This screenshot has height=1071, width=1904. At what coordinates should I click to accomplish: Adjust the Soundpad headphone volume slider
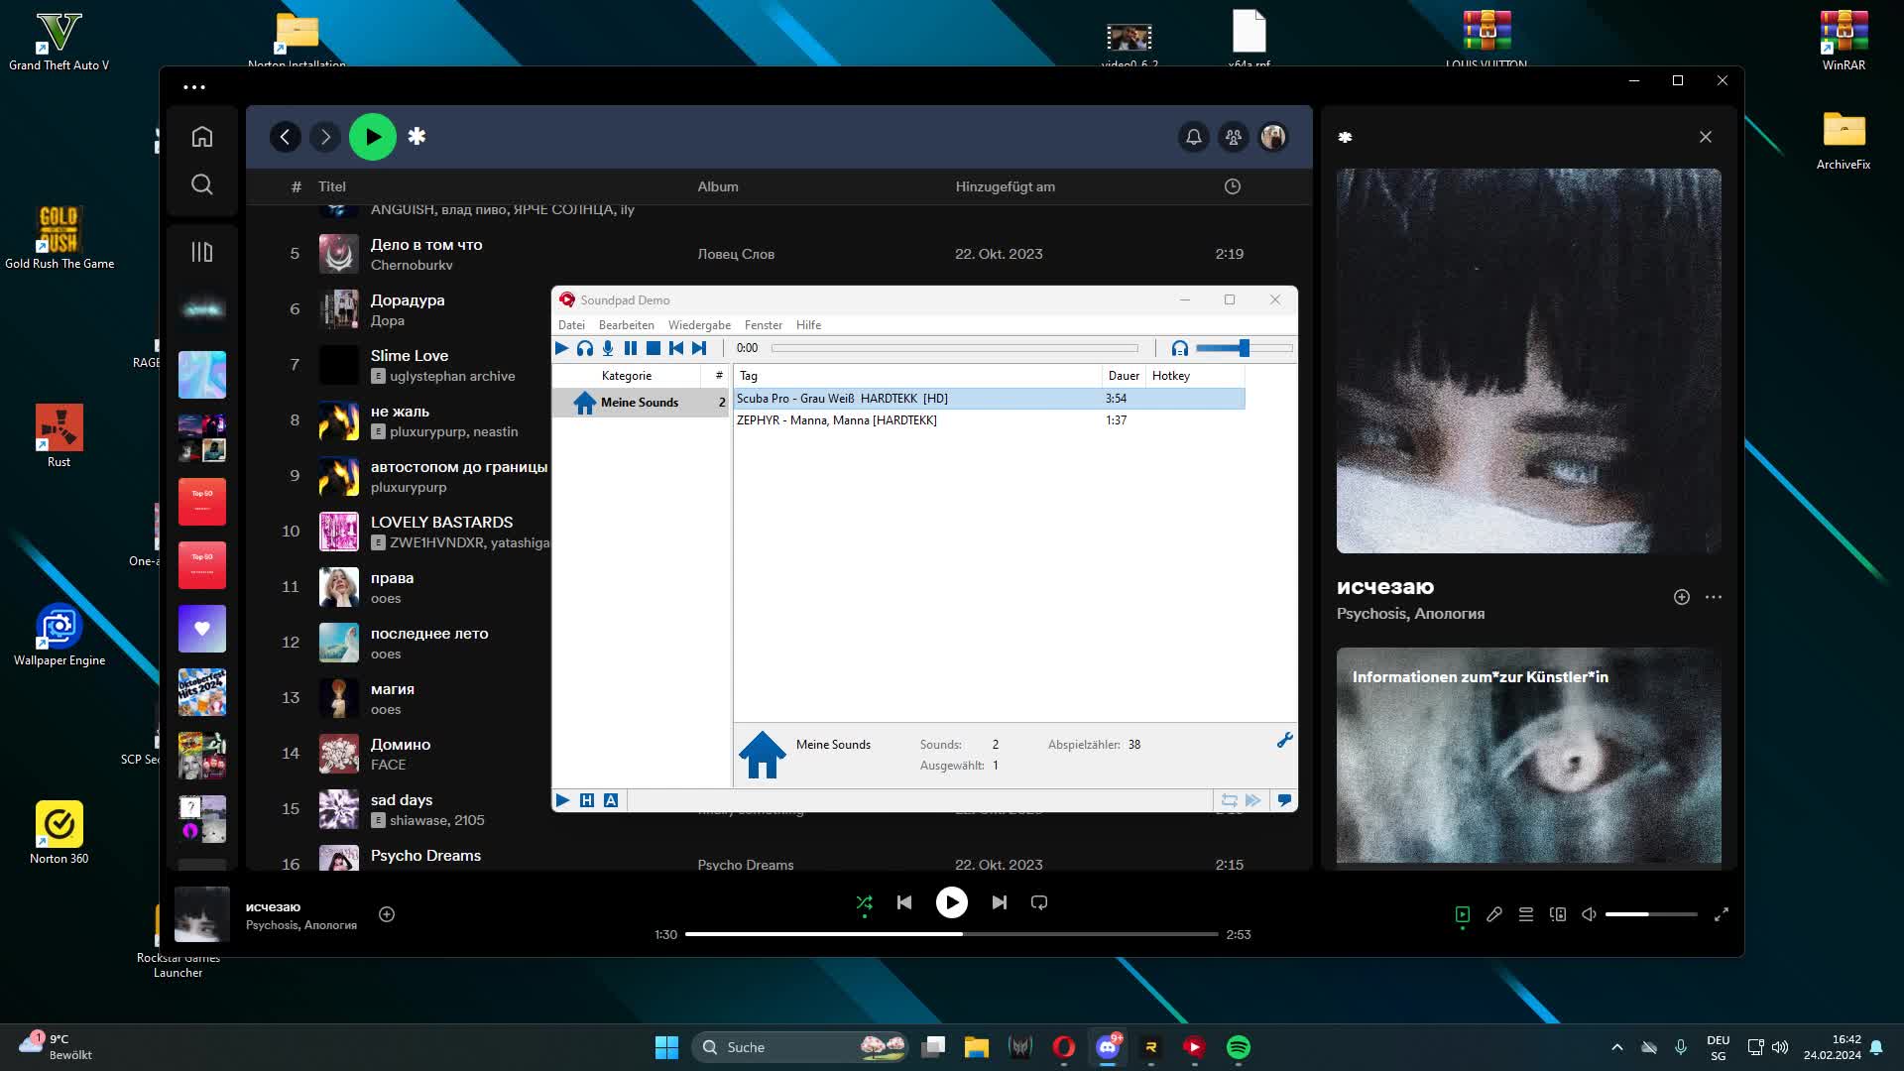pos(1244,348)
